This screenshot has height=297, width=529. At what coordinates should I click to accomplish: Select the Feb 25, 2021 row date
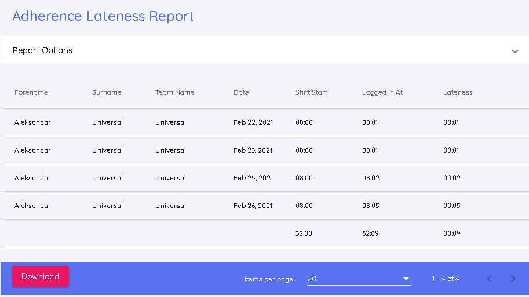[253, 178]
